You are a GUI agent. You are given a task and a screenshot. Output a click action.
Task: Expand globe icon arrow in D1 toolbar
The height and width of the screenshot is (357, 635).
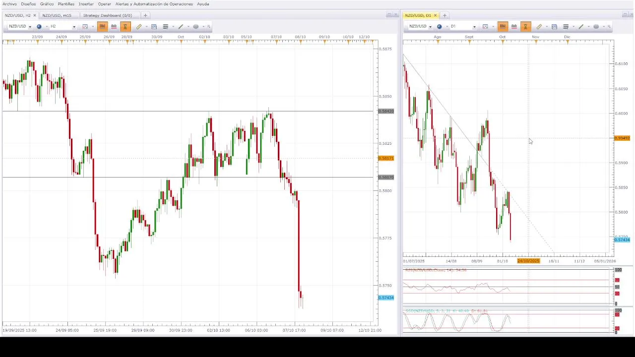click(447, 27)
